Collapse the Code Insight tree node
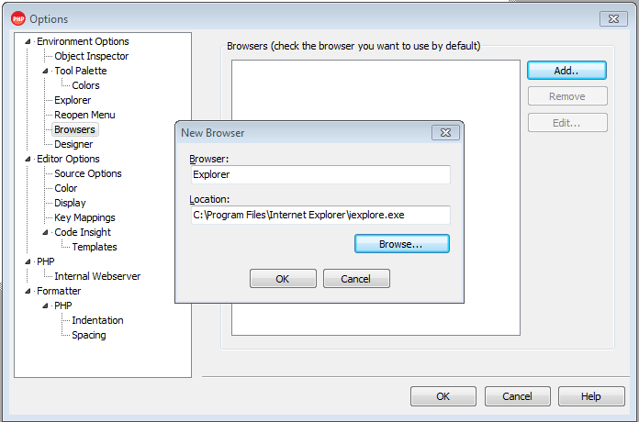This screenshot has height=422, width=639. pos(45,232)
